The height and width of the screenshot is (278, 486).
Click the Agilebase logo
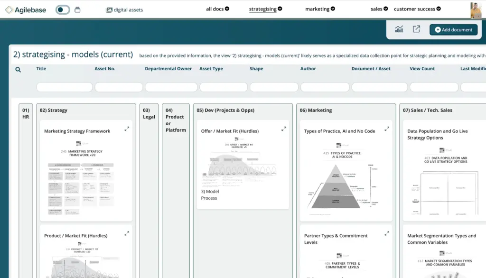pyautogui.click(x=26, y=9)
